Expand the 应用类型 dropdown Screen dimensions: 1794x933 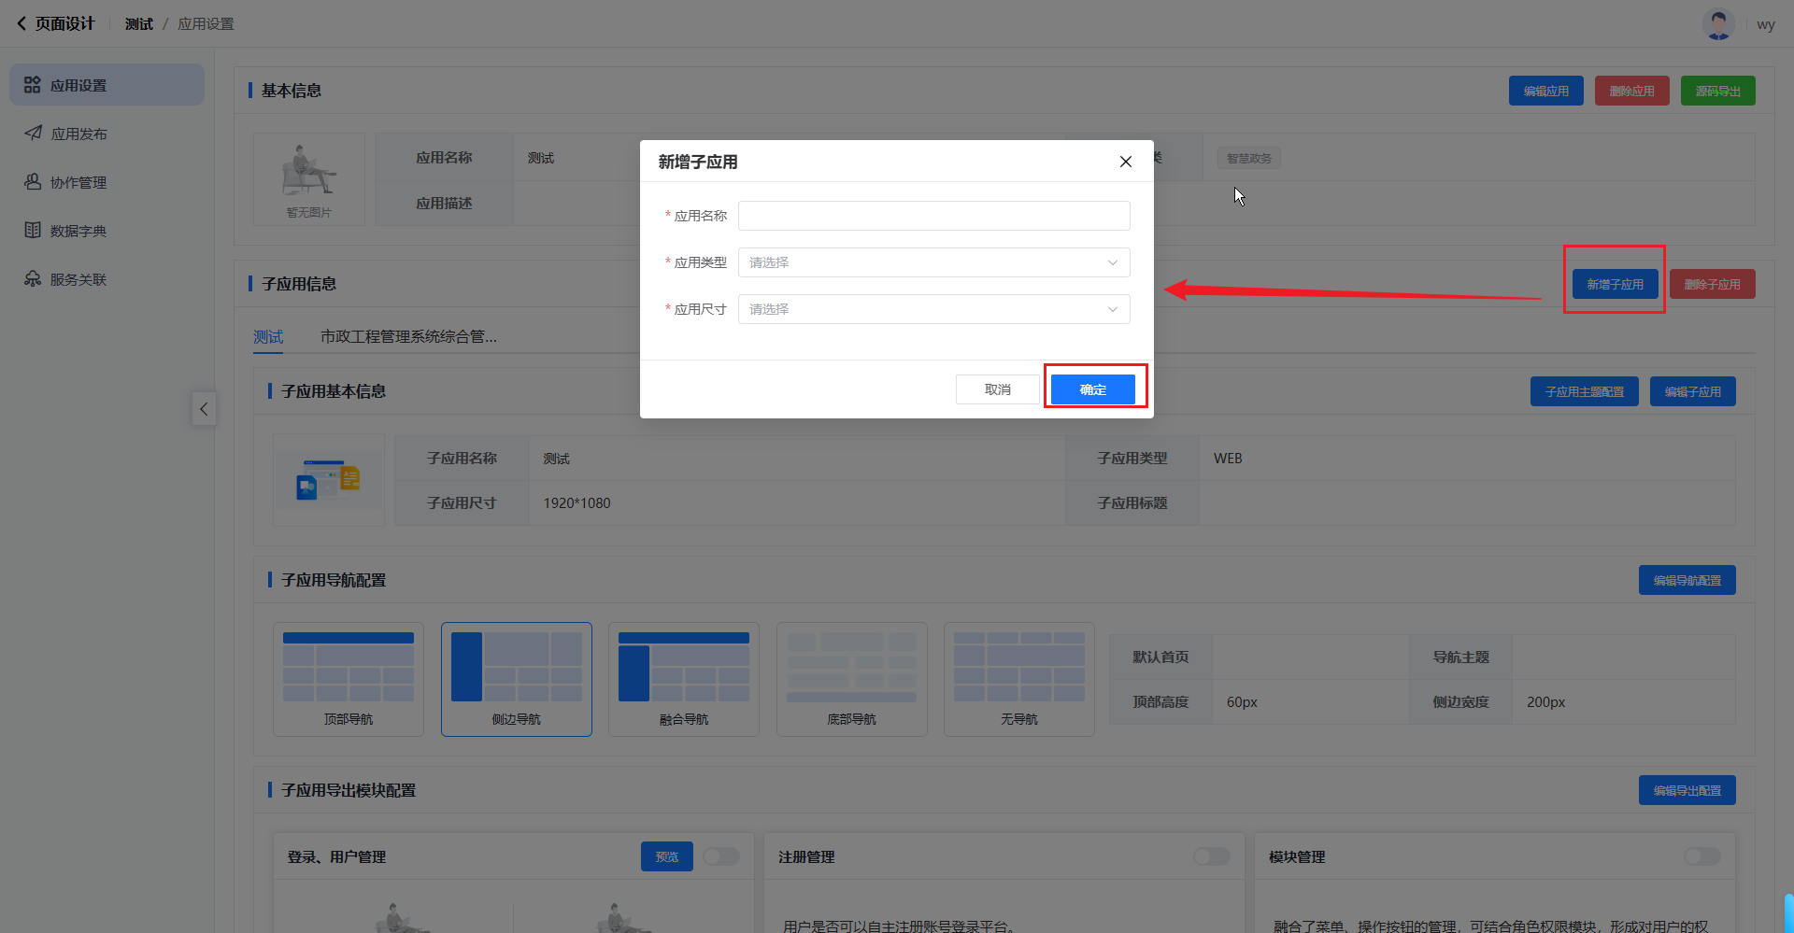[x=933, y=262]
